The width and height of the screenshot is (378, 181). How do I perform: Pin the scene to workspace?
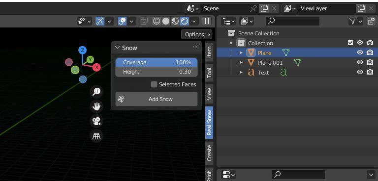point(253,8)
